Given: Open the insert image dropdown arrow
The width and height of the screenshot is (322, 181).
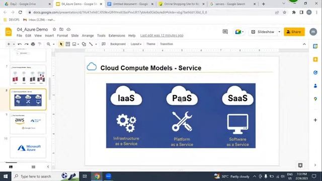Looking at the screenshot, I should [x=78, y=44].
